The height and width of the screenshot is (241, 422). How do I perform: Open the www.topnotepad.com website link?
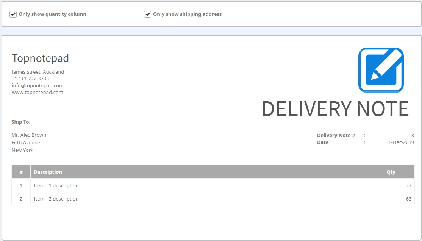click(x=37, y=92)
